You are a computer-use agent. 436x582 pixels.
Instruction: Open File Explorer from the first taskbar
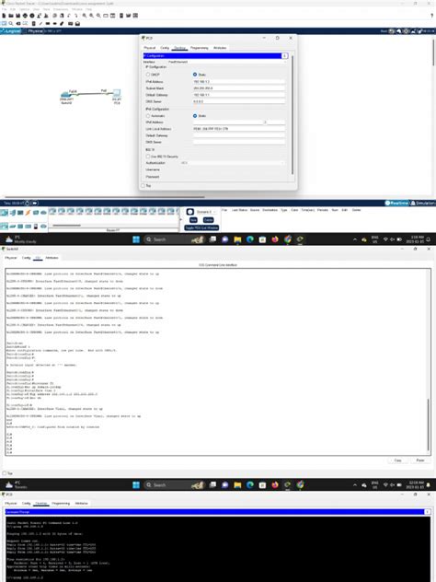[237, 239]
